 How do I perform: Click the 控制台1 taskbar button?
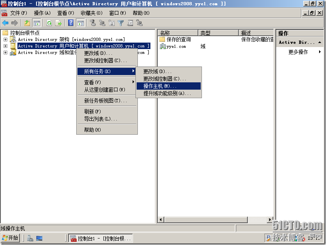coord(101,239)
